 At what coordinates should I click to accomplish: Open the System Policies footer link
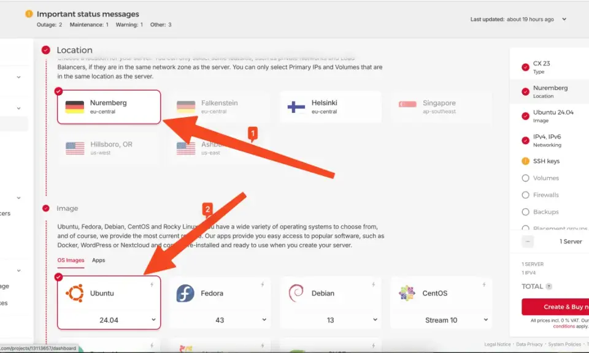(564, 344)
